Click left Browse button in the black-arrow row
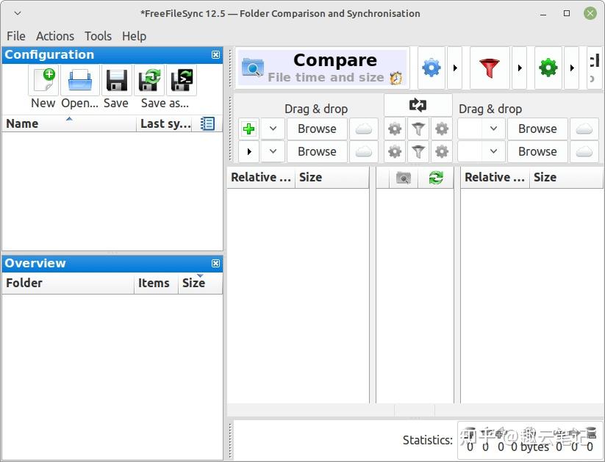This screenshot has width=605, height=462. click(317, 151)
